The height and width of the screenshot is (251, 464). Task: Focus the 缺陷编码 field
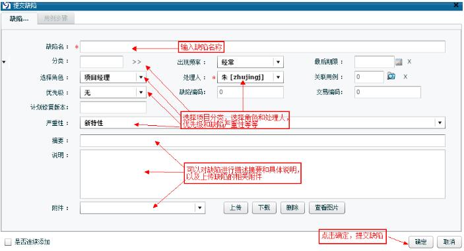[x=250, y=92]
